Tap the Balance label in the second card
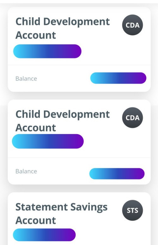Viewport: 158px width, 245px height. click(26, 171)
